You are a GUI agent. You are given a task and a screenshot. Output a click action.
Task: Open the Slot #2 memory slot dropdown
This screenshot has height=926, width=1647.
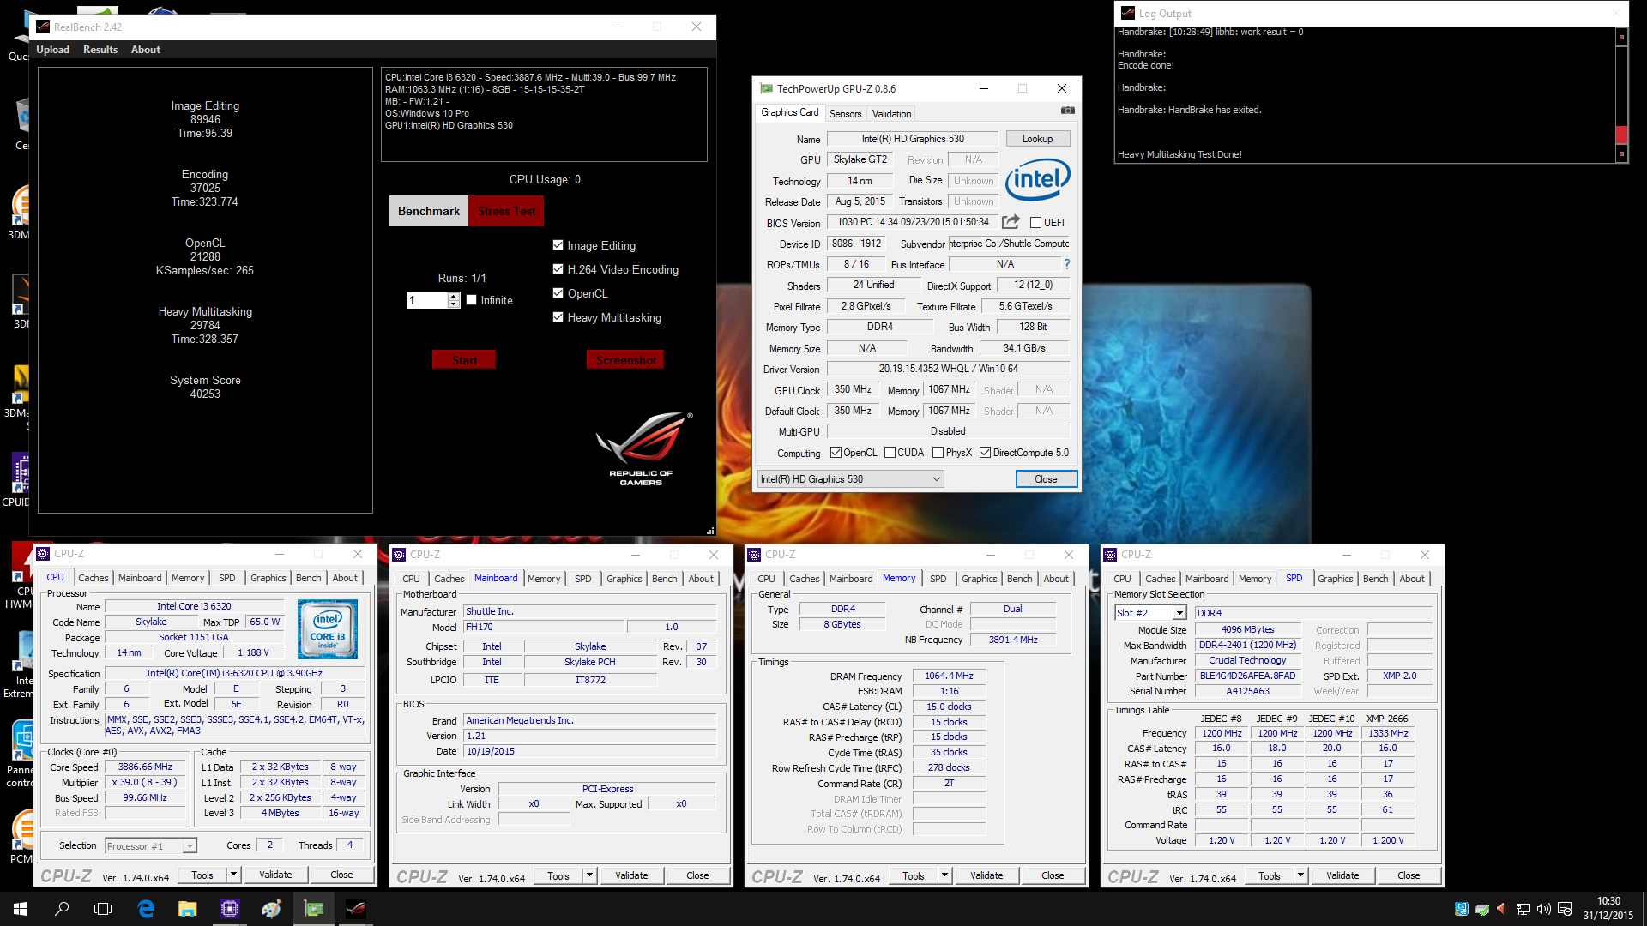1150,613
